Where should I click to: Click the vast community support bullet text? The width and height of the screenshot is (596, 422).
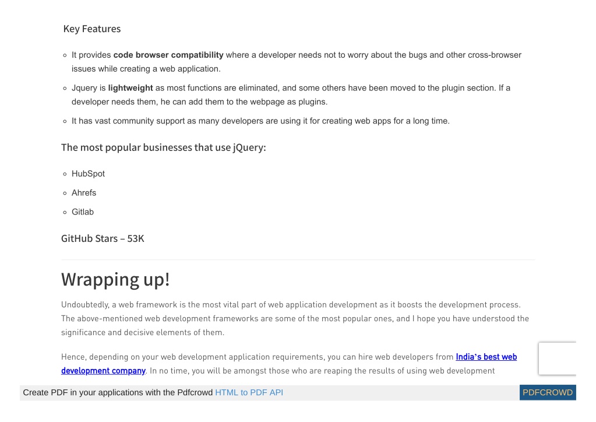coord(260,121)
